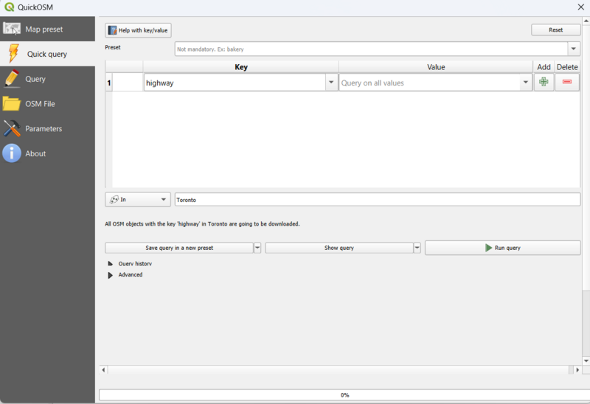
Task: Click the Toronto place name field
Action: [377, 199]
